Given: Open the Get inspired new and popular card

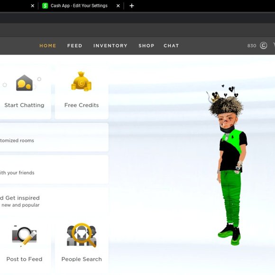Looking at the screenshot, I should pos(54,202).
